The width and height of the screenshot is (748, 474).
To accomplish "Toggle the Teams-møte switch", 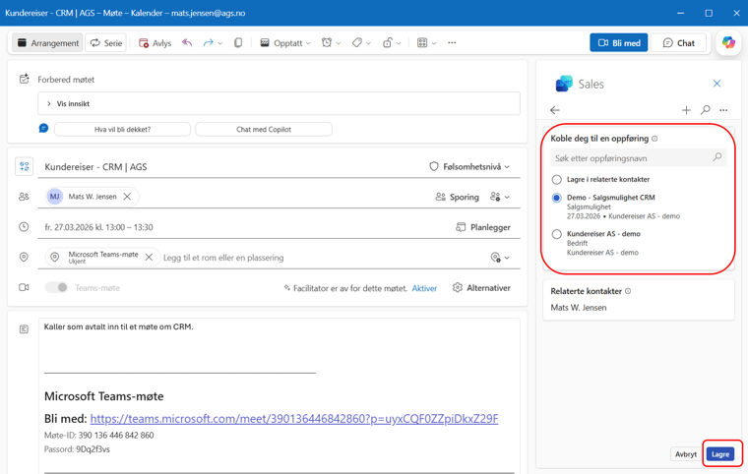I will (57, 288).
